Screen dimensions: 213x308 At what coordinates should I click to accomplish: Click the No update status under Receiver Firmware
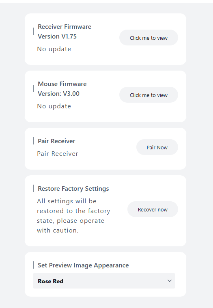[x=54, y=49]
